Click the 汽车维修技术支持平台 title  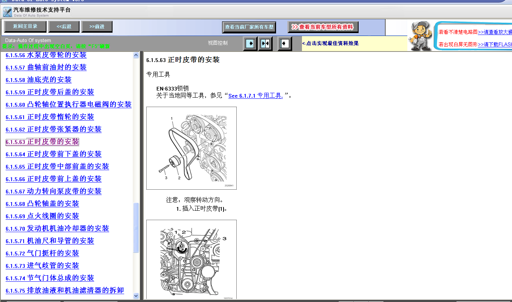[x=42, y=10]
